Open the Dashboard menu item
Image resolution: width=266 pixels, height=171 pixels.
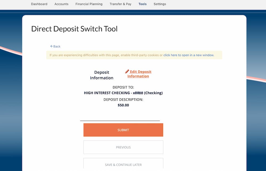(39, 4)
